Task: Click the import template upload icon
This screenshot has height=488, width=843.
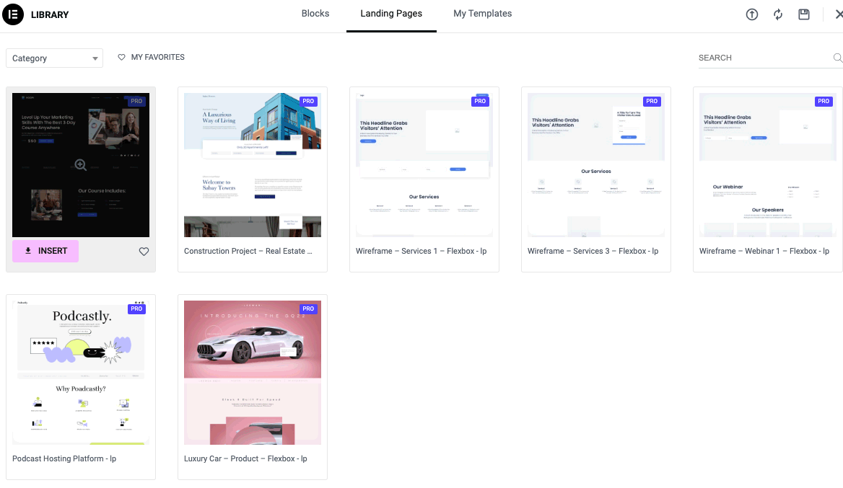Action: point(752,14)
